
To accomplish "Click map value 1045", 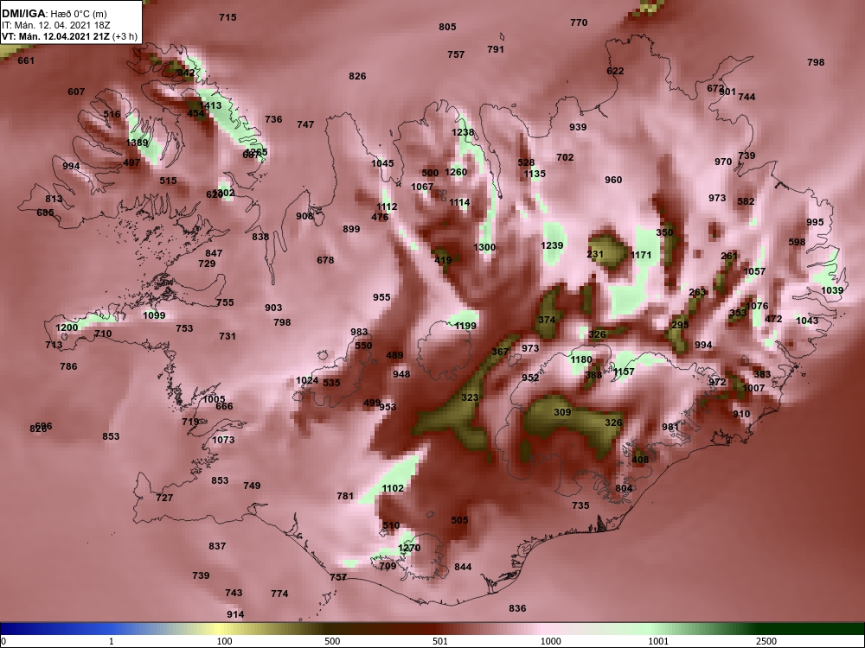I will pyautogui.click(x=382, y=163).
